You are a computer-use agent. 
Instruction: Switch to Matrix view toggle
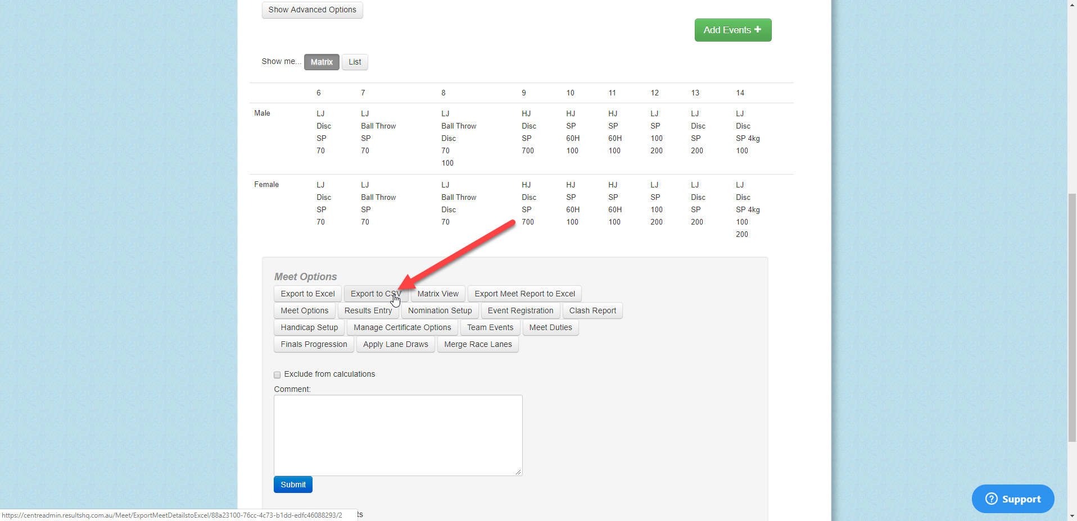tap(322, 62)
